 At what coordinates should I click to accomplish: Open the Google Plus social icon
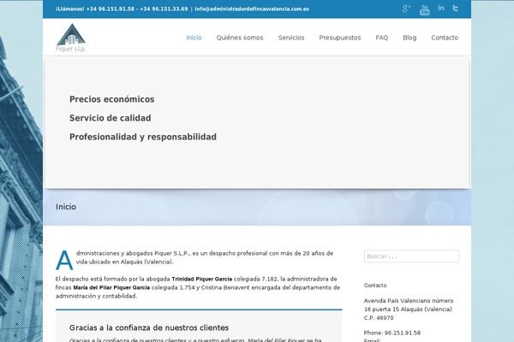tap(406, 9)
